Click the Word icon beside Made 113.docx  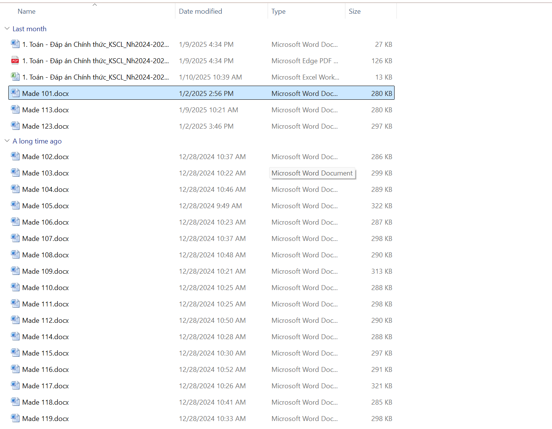pyautogui.click(x=15, y=110)
